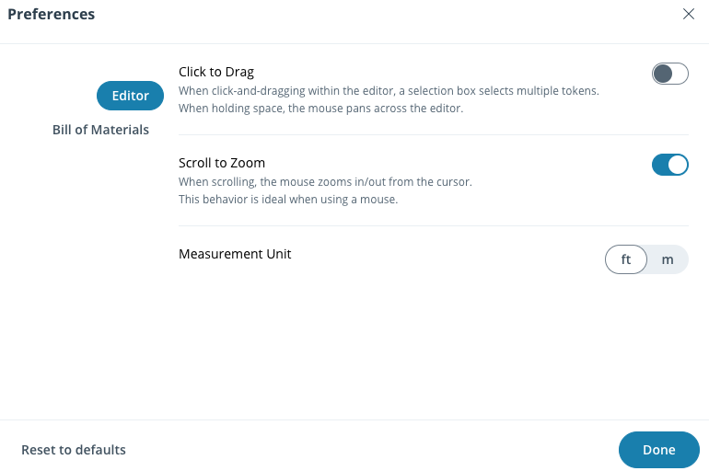The image size is (709, 471).
Task: Click the Click to Drag heading
Action: tap(216, 72)
